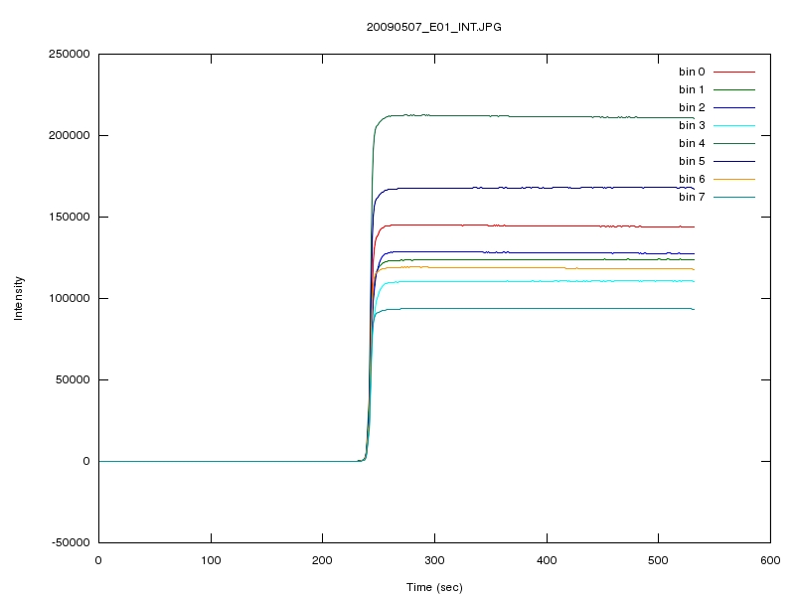Click the chart title 20090507_E01_INT.JPG
Viewport: 795px width, 596px height.
(434, 28)
